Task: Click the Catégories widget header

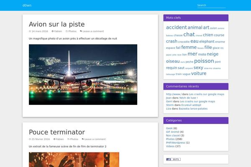Action: click(x=196, y=121)
